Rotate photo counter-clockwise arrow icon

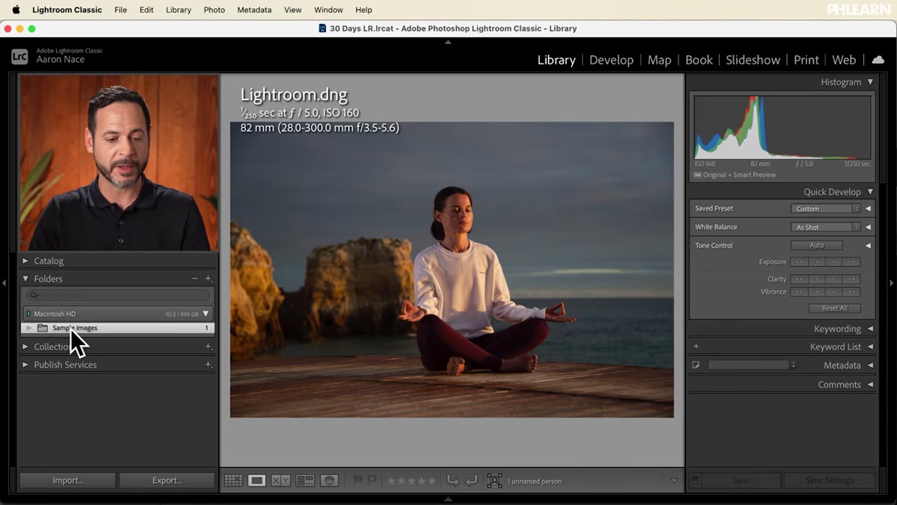[x=453, y=480]
